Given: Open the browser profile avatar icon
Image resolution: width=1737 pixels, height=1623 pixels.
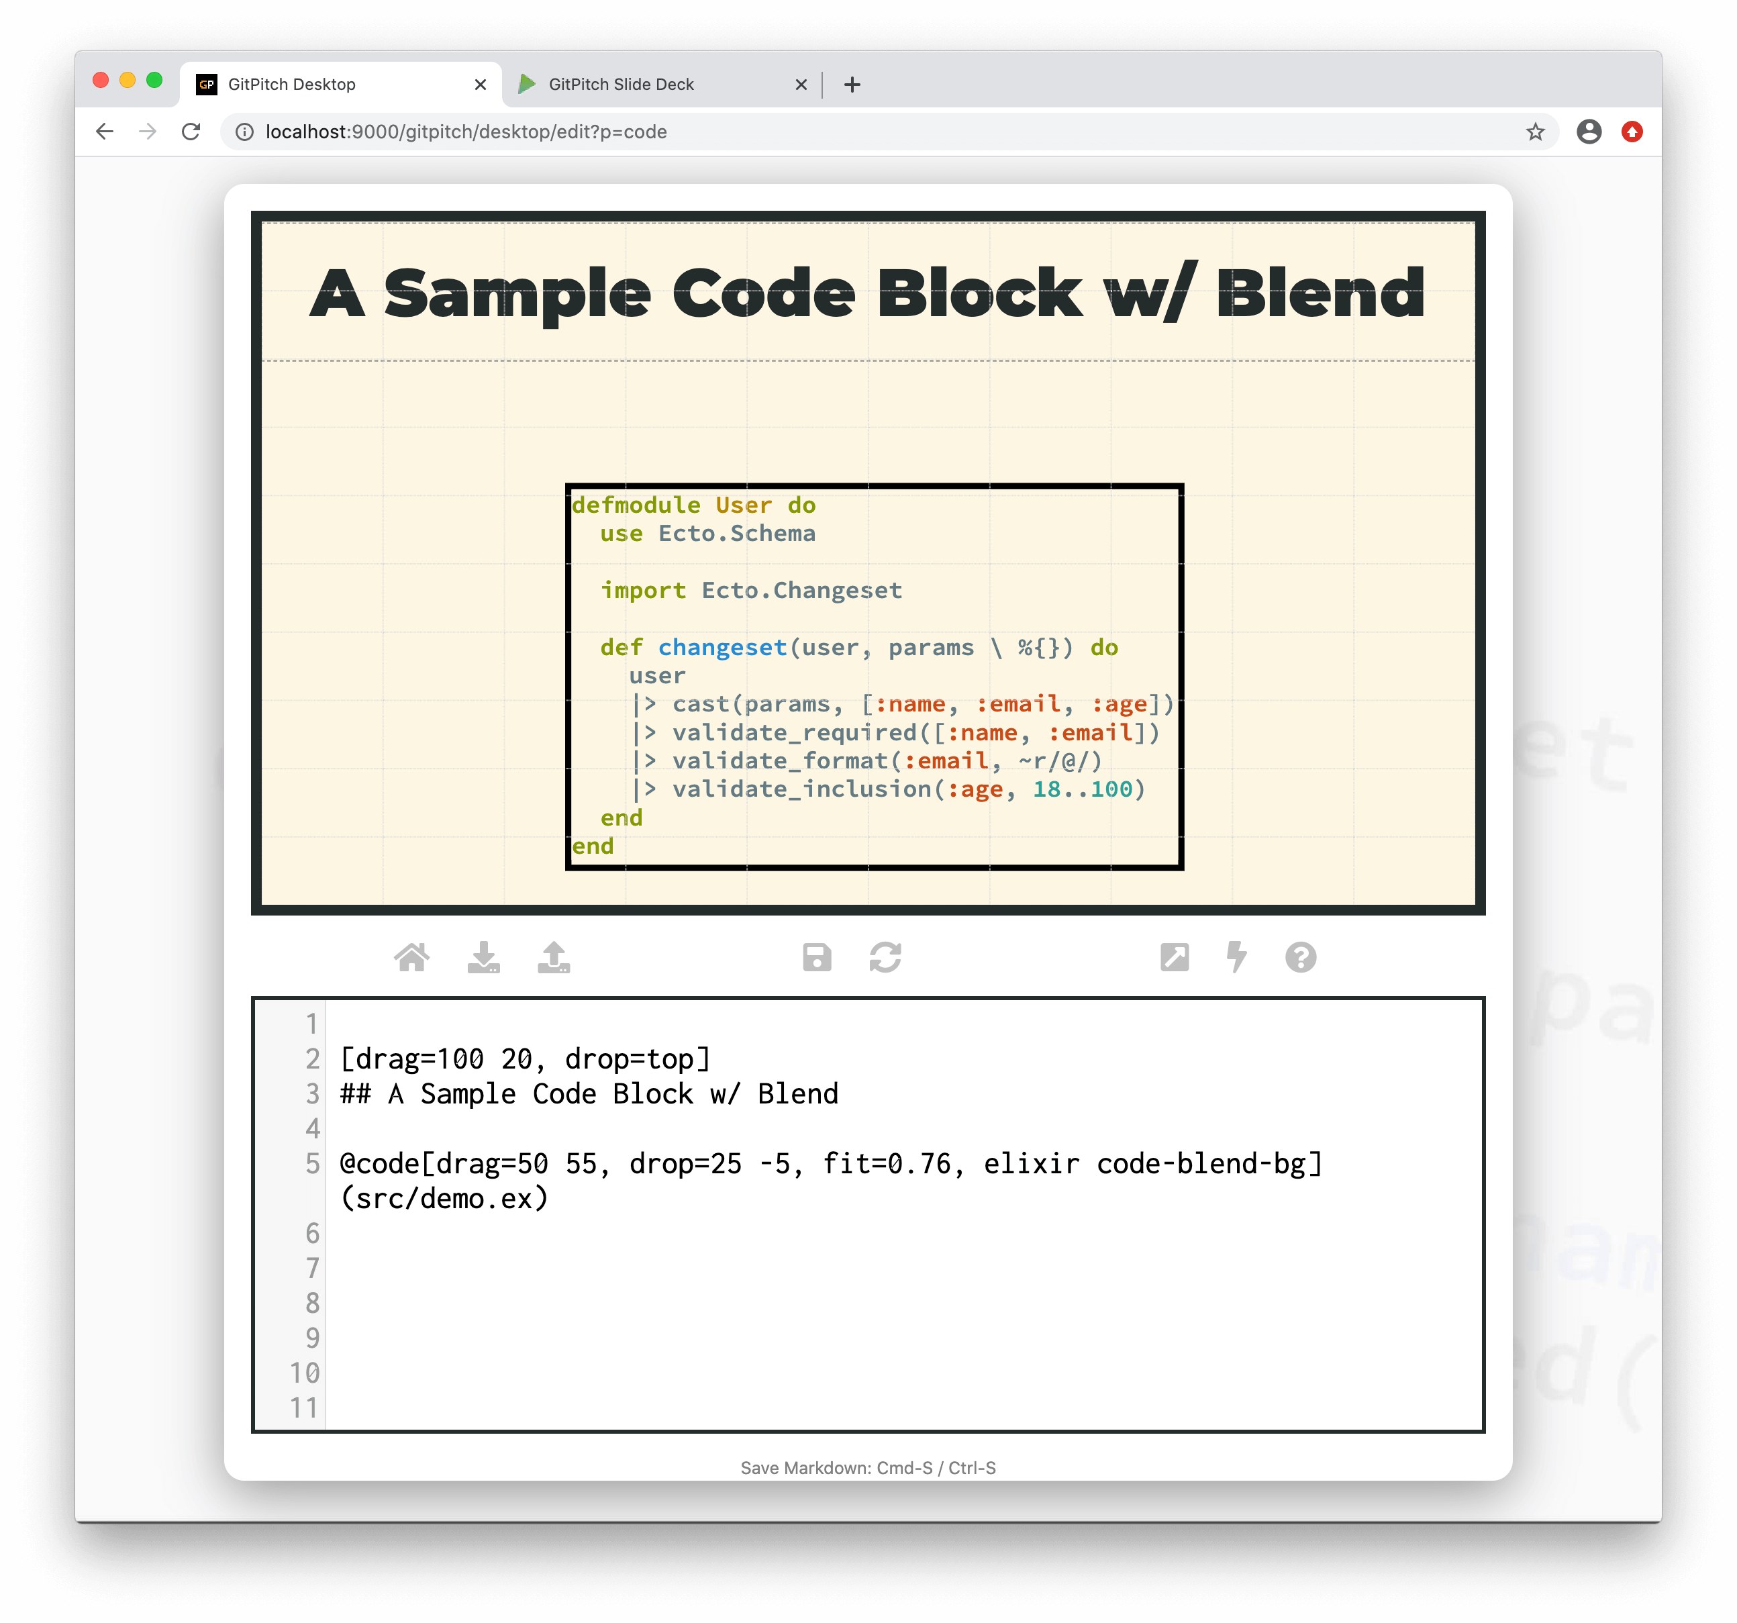Looking at the screenshot, I should tap(1589, 131).
